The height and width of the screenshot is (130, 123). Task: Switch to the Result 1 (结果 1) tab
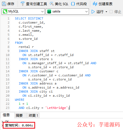click(x=33, y=115)
